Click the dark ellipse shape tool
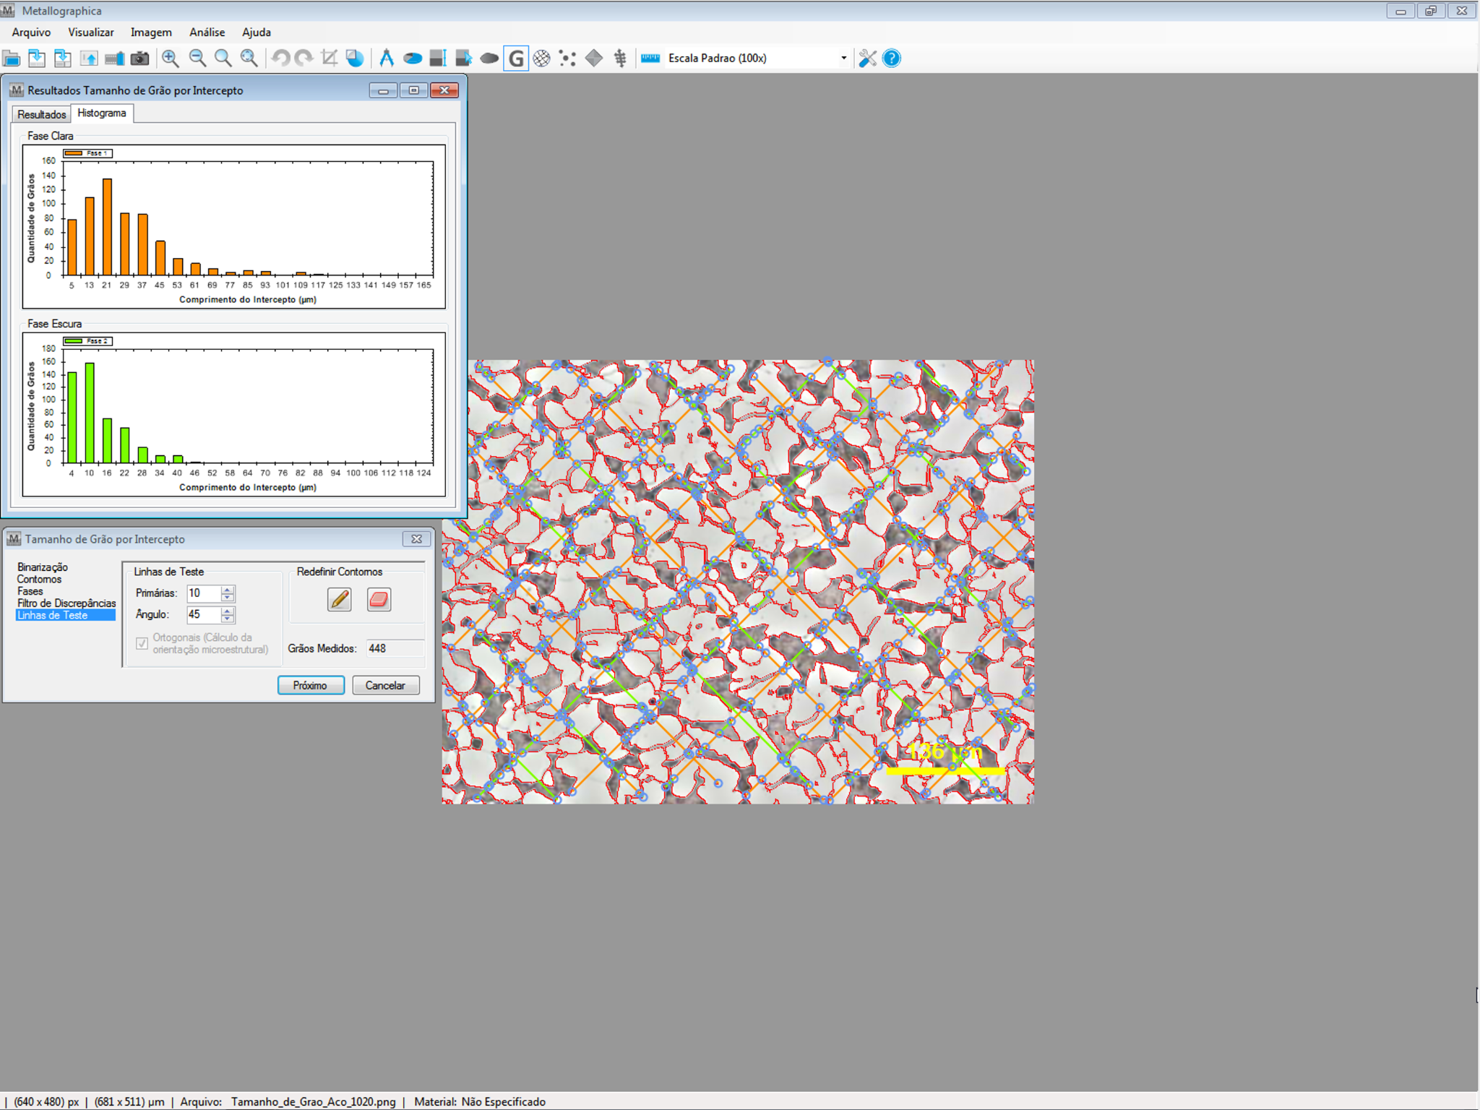 coord(489,59)
